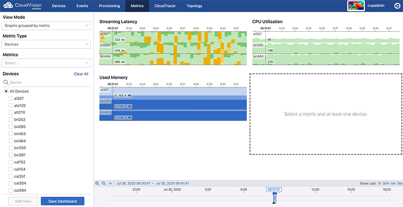Viewport: 403px width, 207px height.
Task: Click the empty dashed view placeholder
Action: (x=326, y=114)
